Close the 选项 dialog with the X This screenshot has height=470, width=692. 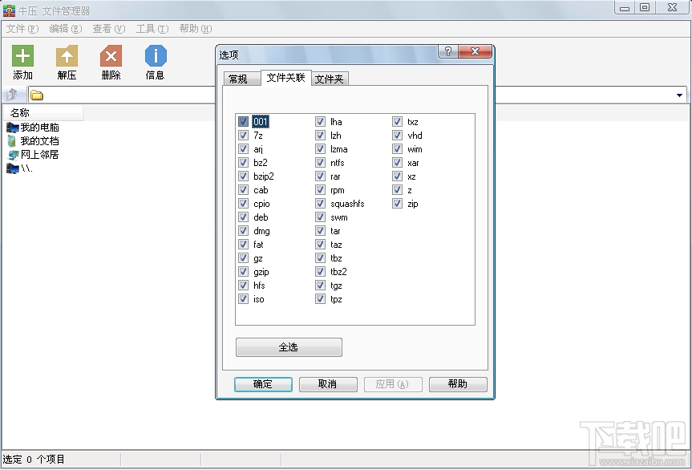475,51
